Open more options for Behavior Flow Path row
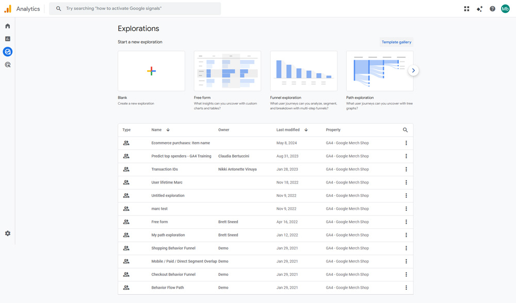The width and height of the screenshot is (516, 303). [x=406, y=288]
